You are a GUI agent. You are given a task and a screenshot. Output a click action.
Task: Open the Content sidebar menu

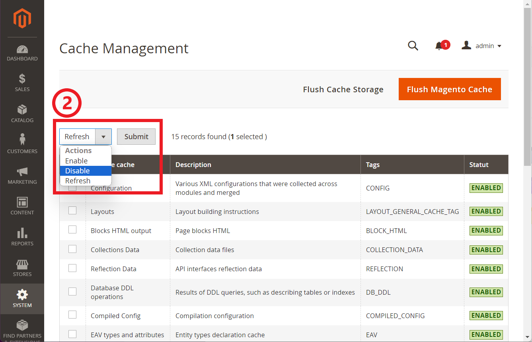(x=22, y=206)
